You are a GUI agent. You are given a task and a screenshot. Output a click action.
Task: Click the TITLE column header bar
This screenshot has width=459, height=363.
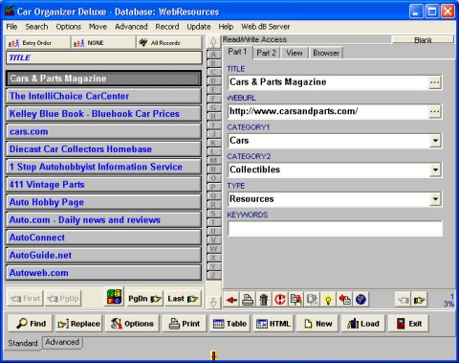104,57
